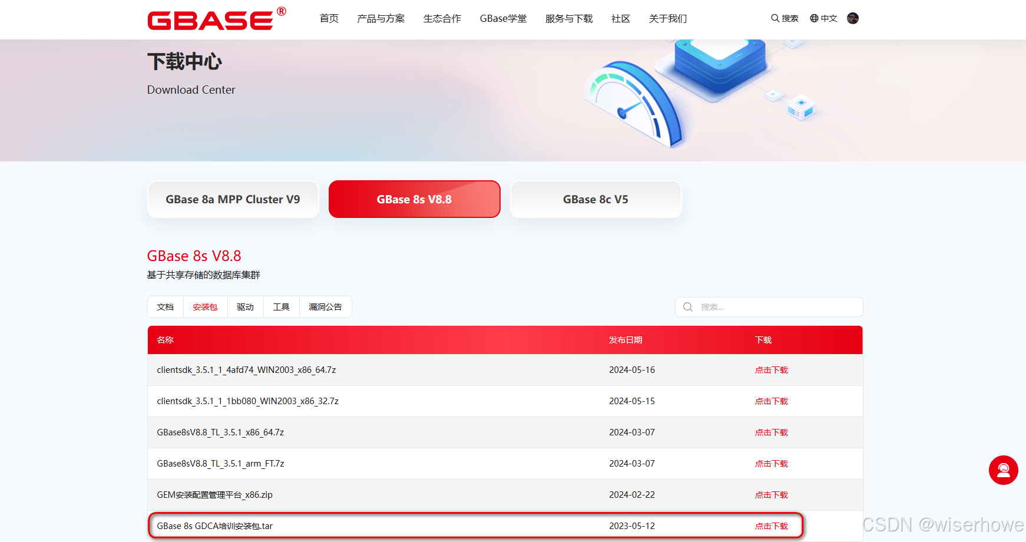Click file name clientsdk_3.5.1_1_1bb080_WIN2003_x86_32.7z
This screenshot has height=542, width=1026.
247,401
